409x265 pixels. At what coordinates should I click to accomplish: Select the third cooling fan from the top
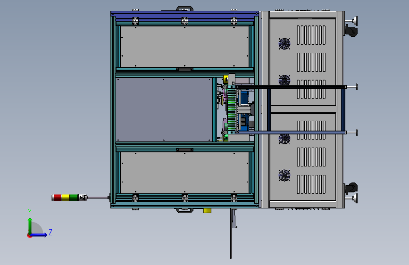pyautogui.click(x=284, y=139)
